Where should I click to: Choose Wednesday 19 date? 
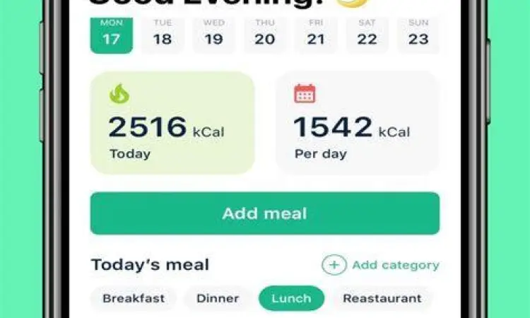coord(213,33)
